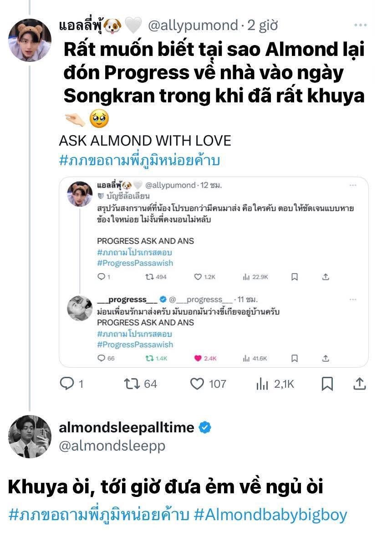Share the main tweet via share icon
Image resolution: width=377 pixels, height=537 pixels.
point(360,384)
